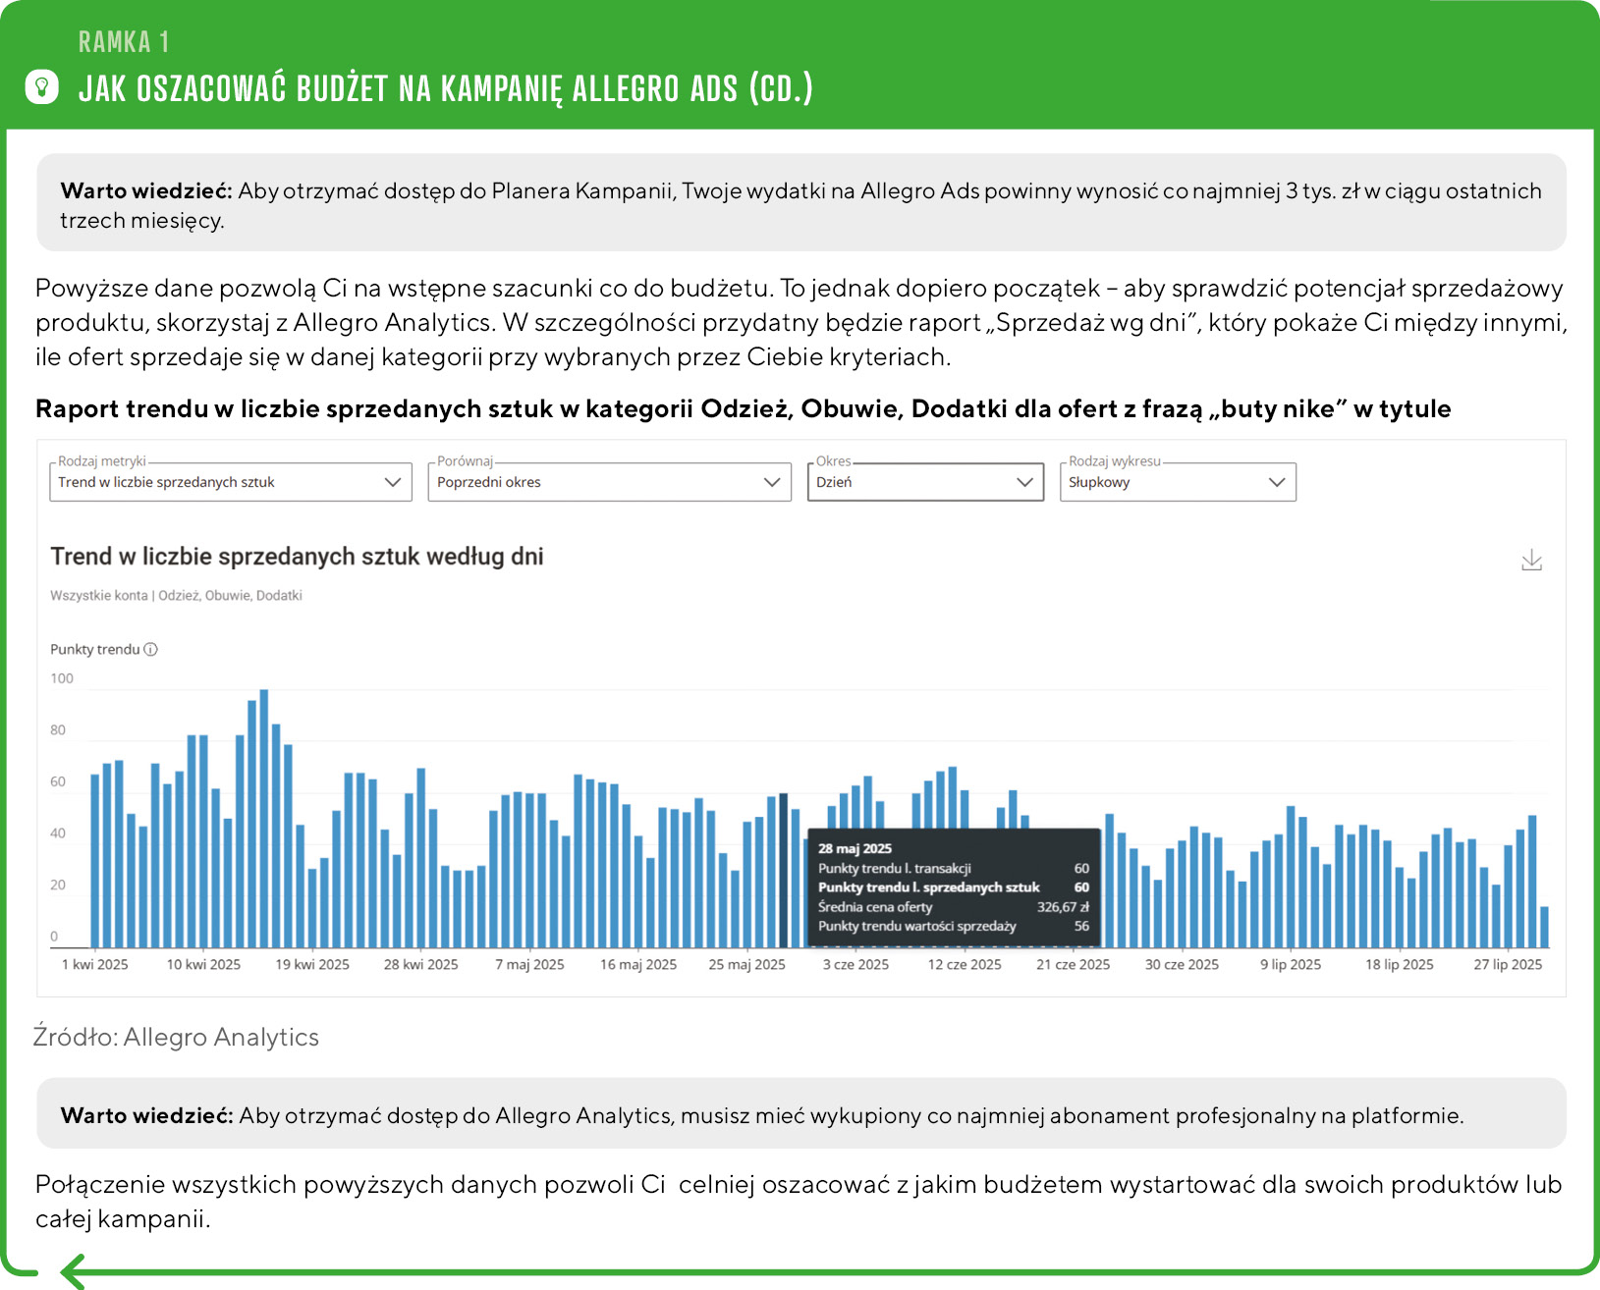Open the Okres dropdown set to Dzień
The height and width of the screenshot is (1290, 1600).
pyautogui.click(x=925, y=482)
